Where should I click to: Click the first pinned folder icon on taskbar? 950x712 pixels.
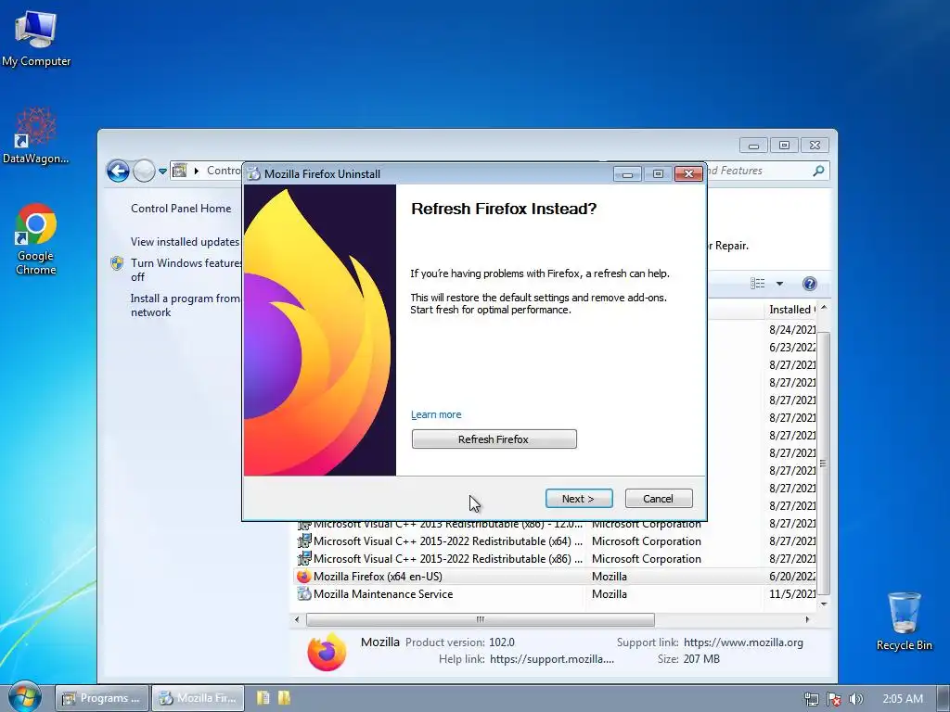click(x=263, y=698)
